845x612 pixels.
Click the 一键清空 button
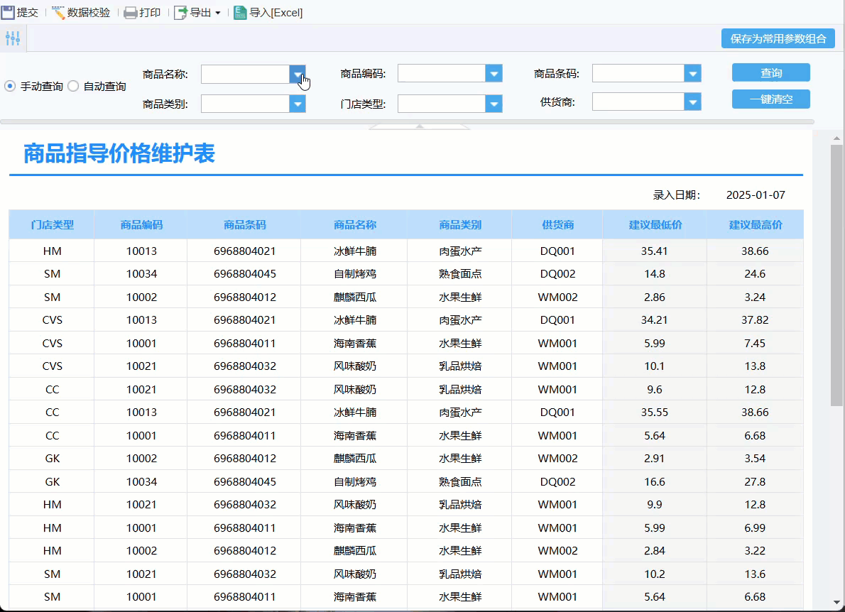pyautogui.click(x=770, y=99)
